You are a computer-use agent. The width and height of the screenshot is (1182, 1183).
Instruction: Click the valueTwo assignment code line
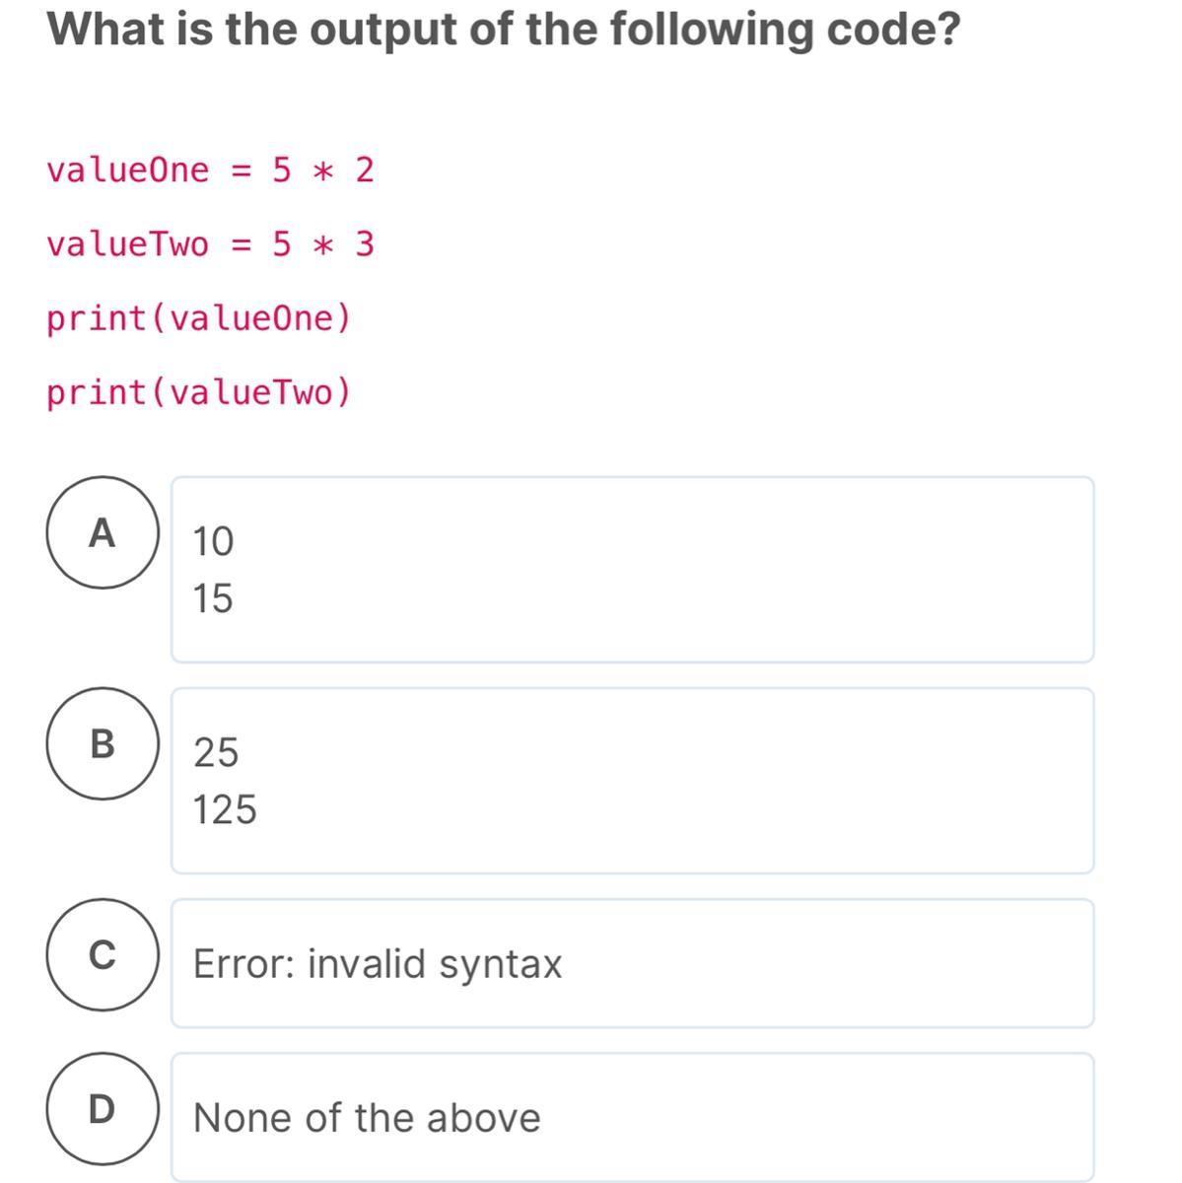coord(210,244)
